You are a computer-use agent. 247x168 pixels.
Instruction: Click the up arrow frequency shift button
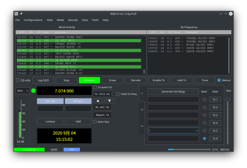pyautogui.click(x=98, y=101)
